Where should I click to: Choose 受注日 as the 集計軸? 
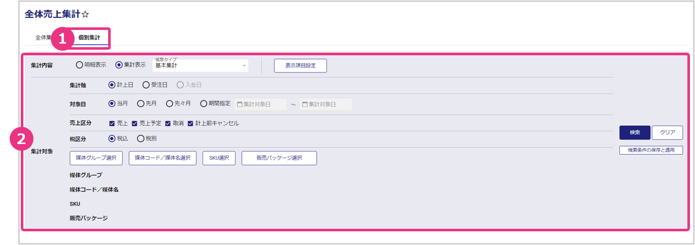[x=146, y=85]
